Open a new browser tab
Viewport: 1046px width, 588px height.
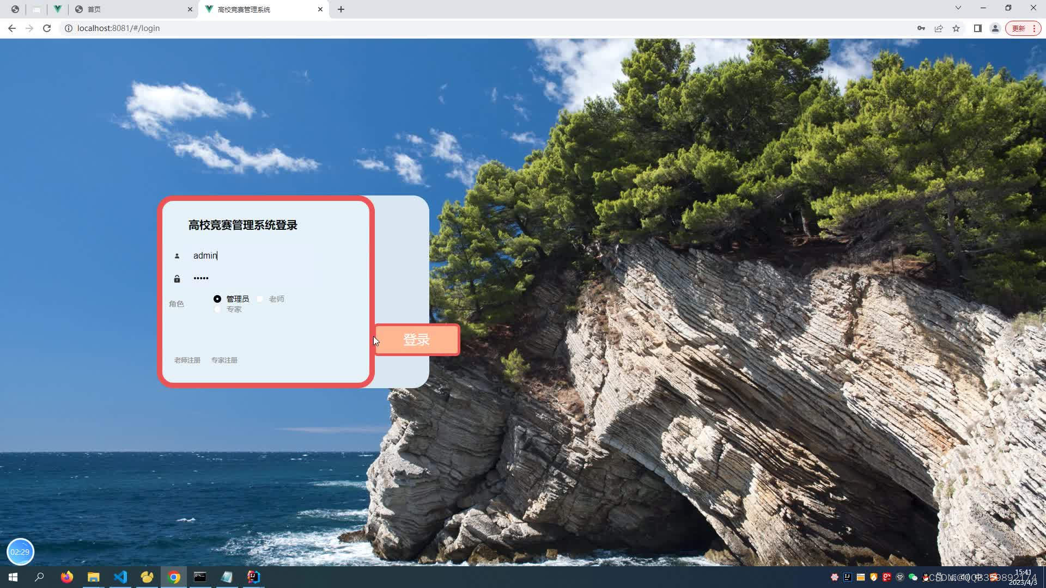[x=341, y=9]
